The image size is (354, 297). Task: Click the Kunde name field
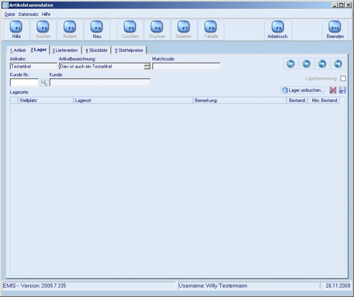point(100,82)
